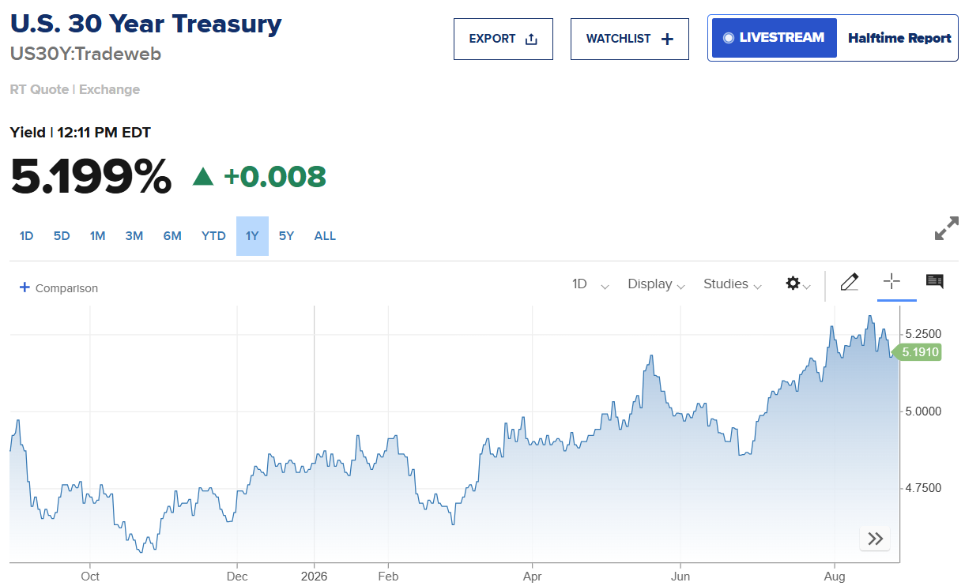Choose the 6M range tab
The width and height of the screenshot is (980, 586).
172,236
